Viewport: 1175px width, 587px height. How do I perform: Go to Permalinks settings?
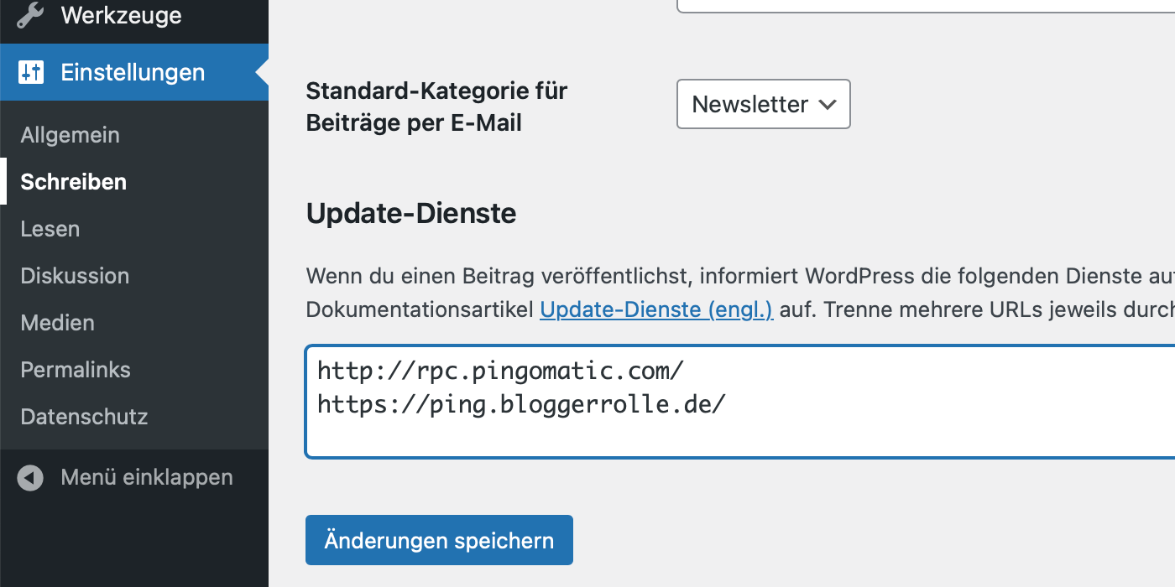click(x=76, y=370)
